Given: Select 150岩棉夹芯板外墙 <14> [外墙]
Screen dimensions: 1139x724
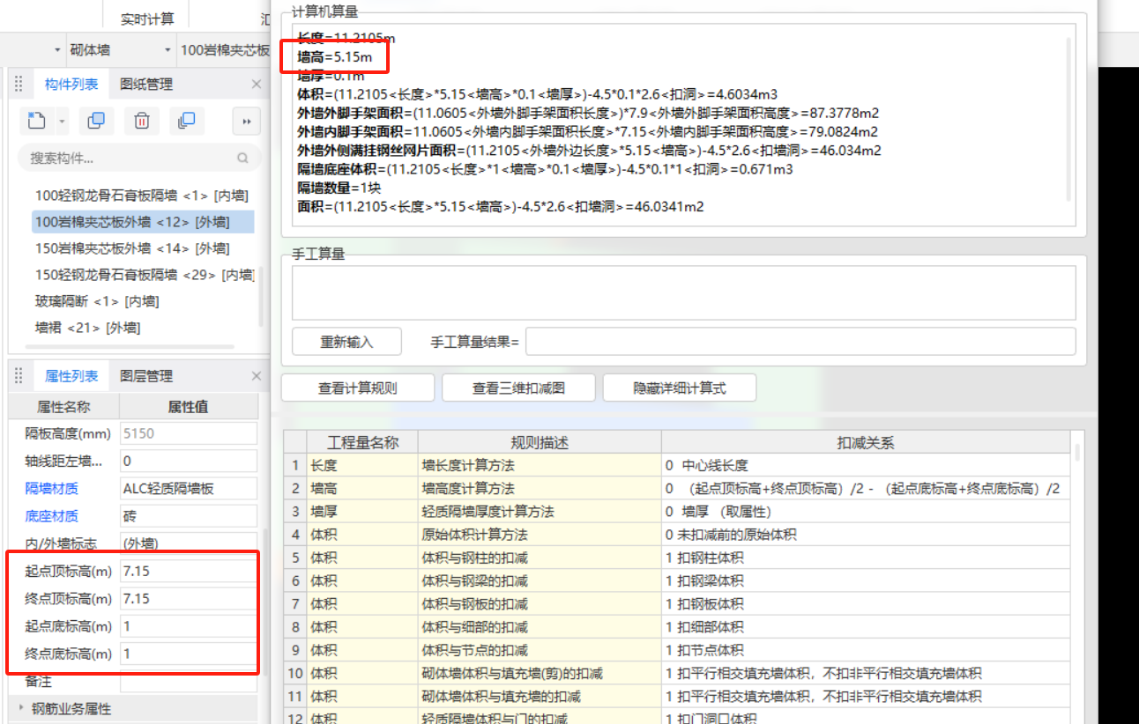Looking at the screenshot, I should click(132, 248).
